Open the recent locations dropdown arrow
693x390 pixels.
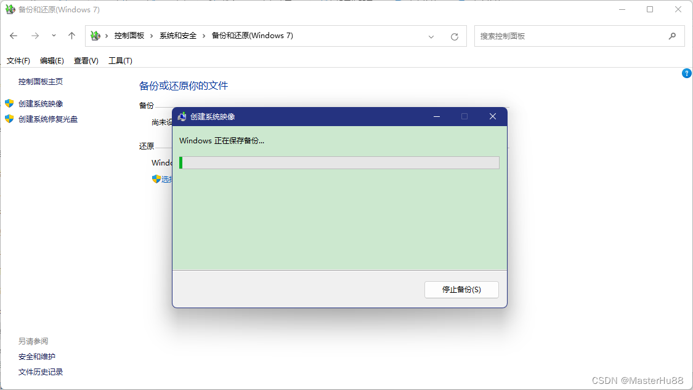point(54,36)
